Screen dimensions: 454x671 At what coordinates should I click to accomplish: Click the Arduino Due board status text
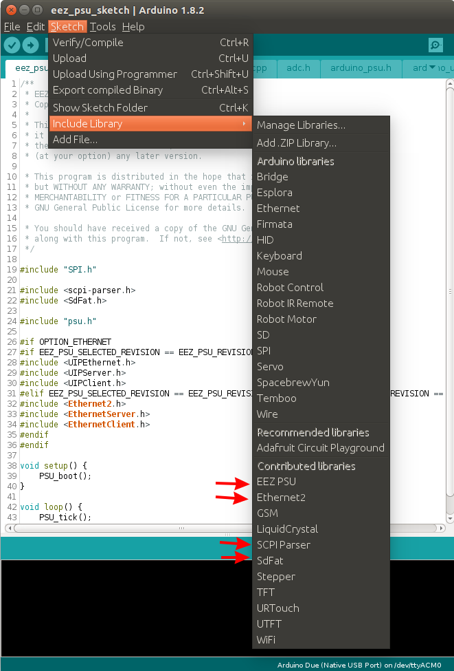point(359,665)
